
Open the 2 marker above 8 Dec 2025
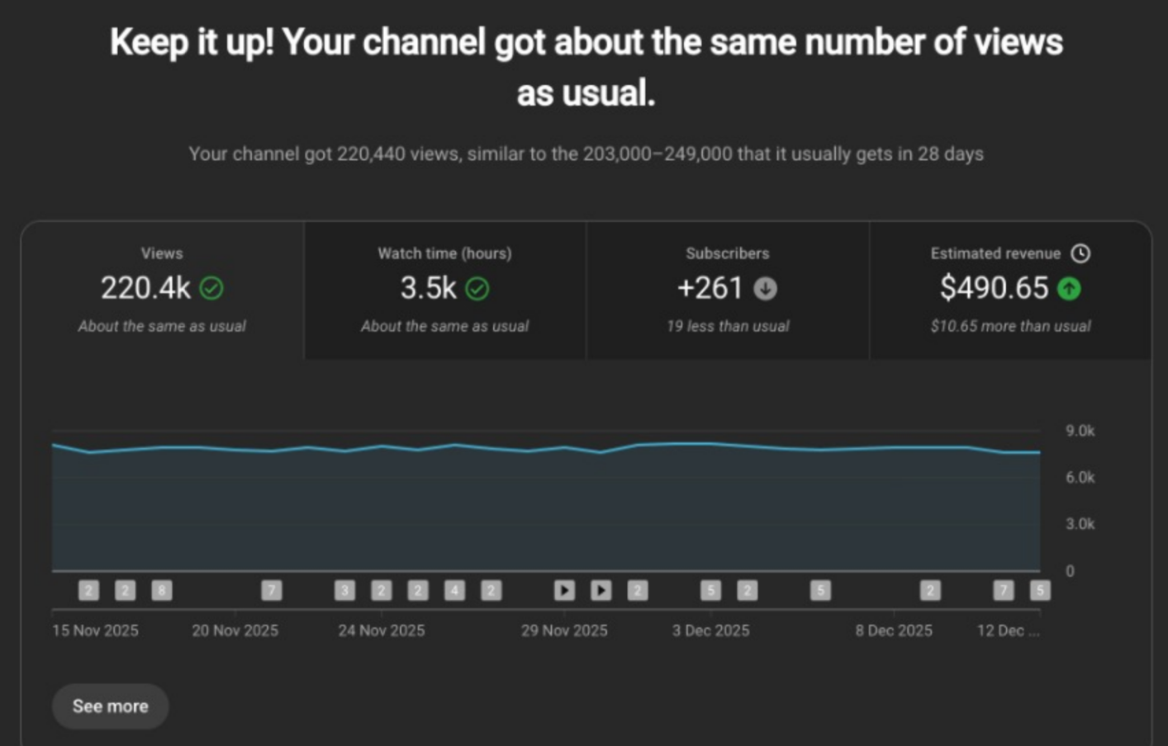[x=930, y=590]
